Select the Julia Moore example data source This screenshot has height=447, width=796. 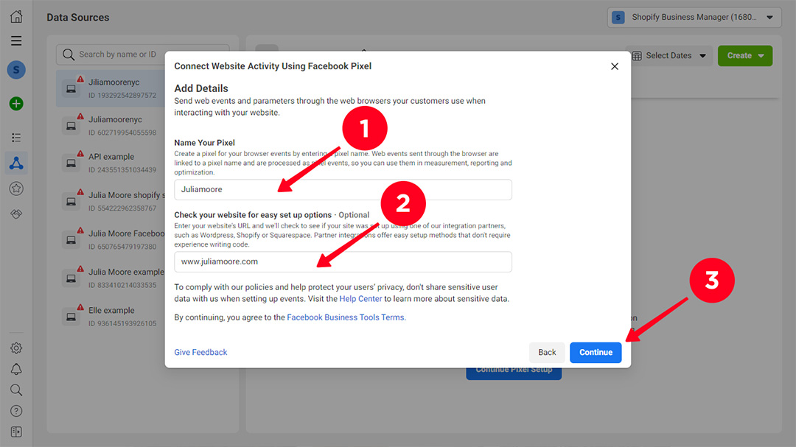pyautogui.click(x=111, y=278)
